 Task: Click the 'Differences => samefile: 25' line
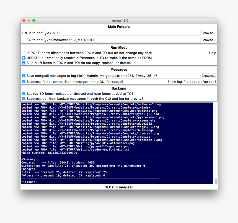coord(83,166)
